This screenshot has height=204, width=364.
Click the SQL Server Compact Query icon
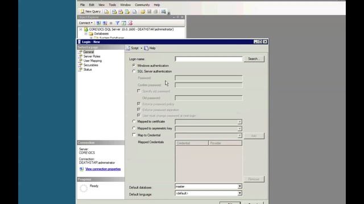(x=134, y=11)
